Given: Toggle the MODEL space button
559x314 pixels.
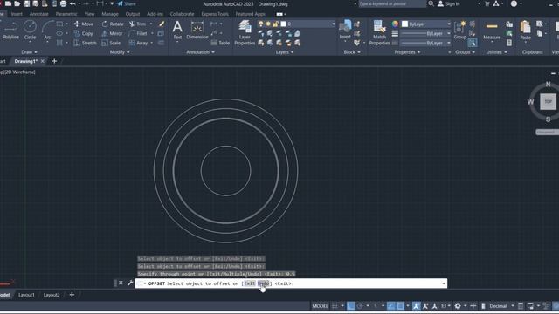Looking at the screenshot, I should 320,306.
